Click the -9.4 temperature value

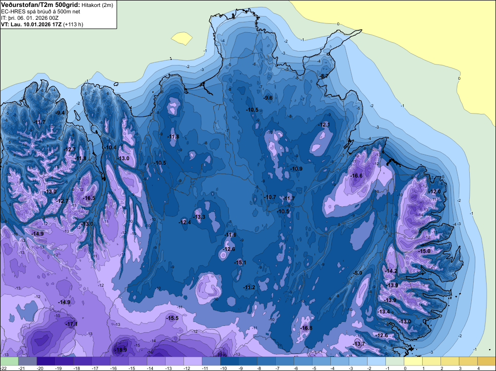[x=60, y=113]
